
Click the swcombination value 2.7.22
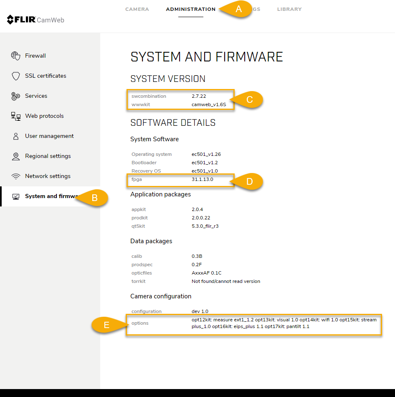[199, 96]
